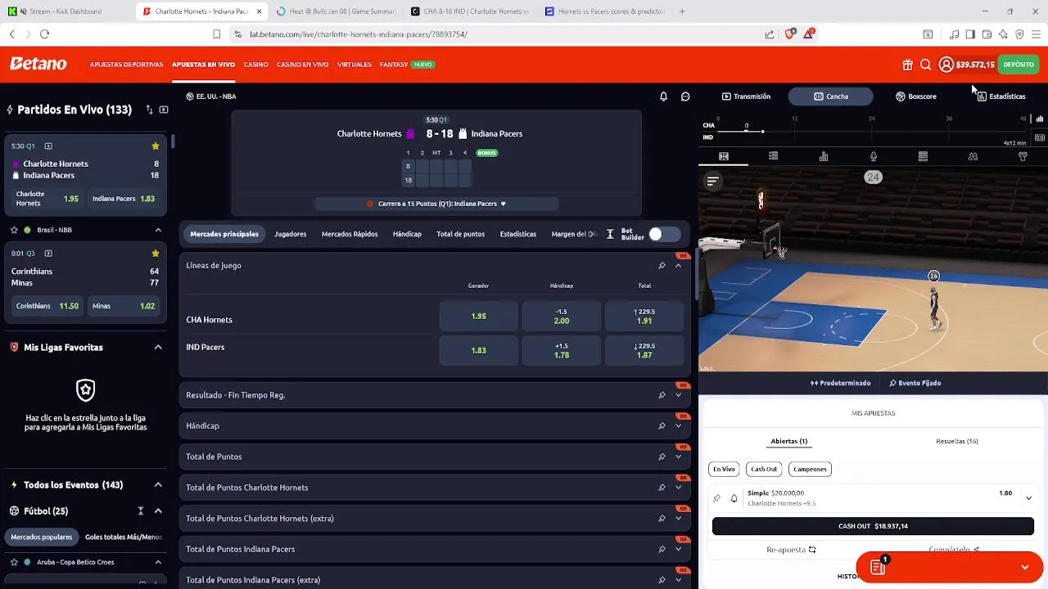Open Apuestas Deportivas in top navigation
Viewport: 1048px width, 589px height.
pyautogui.click(x=126, y=65)
